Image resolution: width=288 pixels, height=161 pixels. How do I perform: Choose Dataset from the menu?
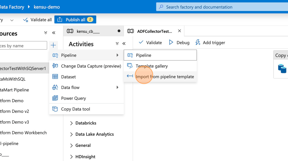coord(86,77)
